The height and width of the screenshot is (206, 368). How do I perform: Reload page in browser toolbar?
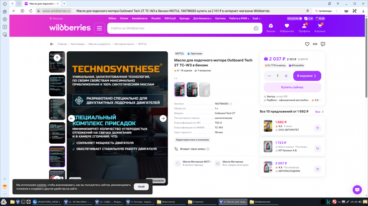pyautogui.click(x=31, y=11)
